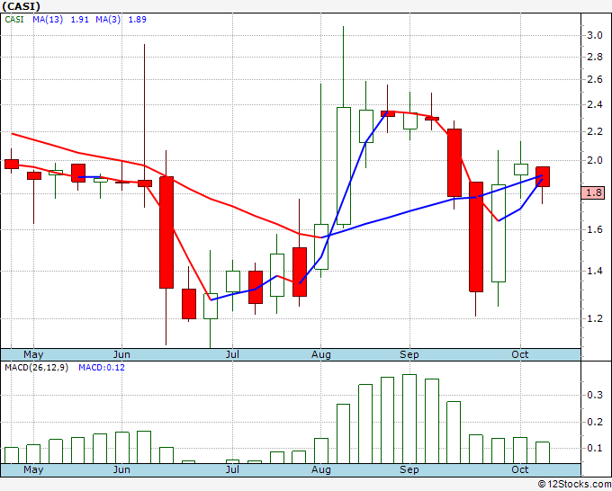Click Aug on the MACD panel axis
The image size is (612, 491).
pyautogui.click(x=320, y=470)
